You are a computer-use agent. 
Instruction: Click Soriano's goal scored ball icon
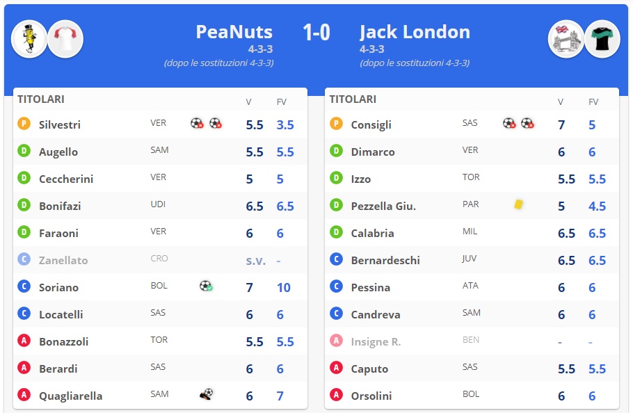pyautogui.click(x=205, y=286)
